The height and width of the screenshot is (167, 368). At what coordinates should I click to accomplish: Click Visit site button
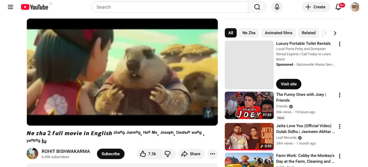(289, 84)
